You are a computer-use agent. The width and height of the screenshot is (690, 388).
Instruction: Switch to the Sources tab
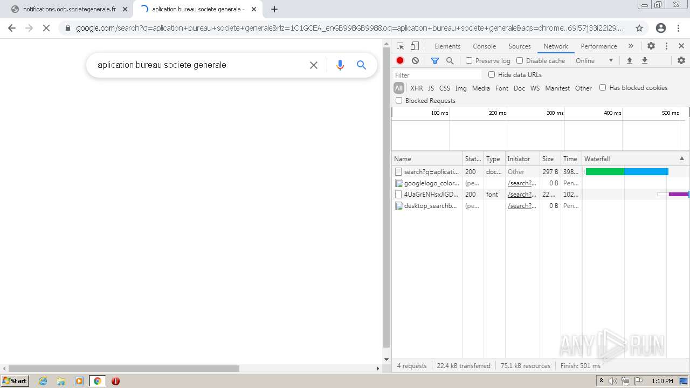[520, 46]
